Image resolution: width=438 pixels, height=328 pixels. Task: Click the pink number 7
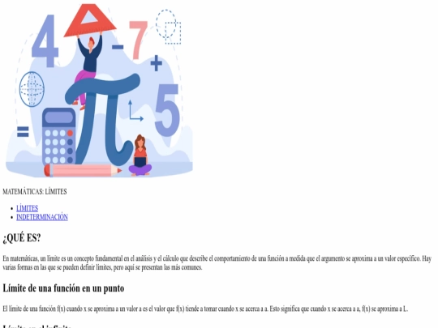138,40
